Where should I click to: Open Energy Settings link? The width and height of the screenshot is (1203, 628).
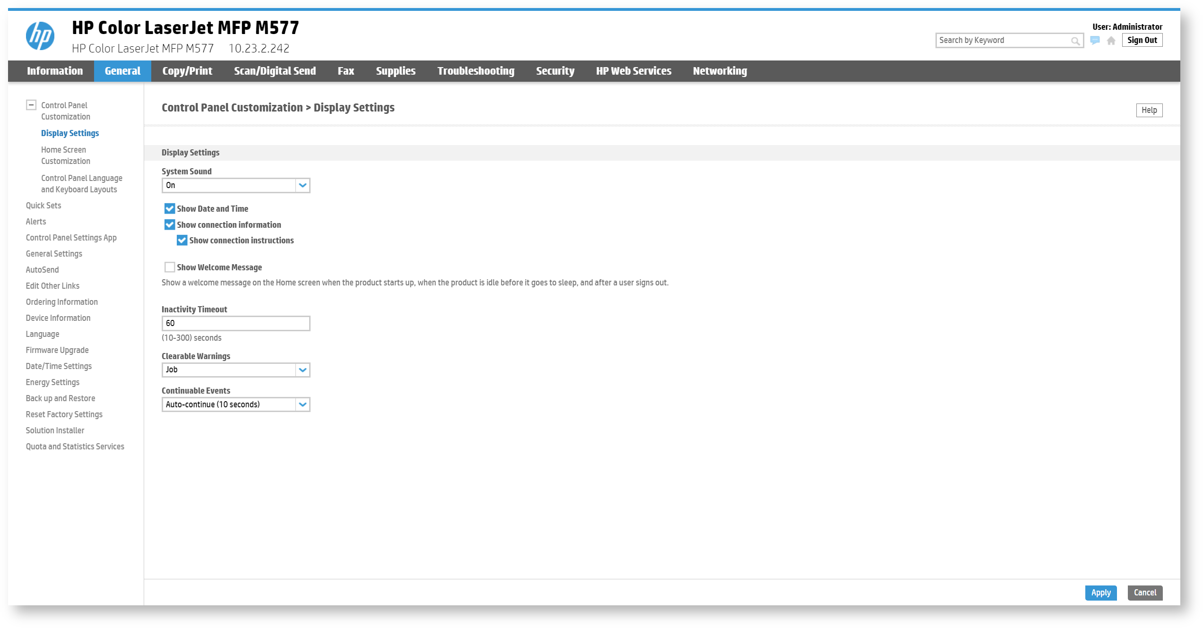coord(52,382)
